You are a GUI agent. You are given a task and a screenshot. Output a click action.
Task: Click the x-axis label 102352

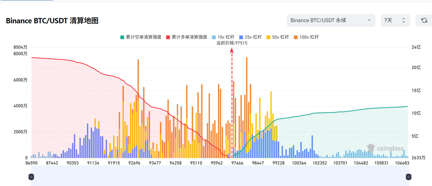(320, 163)
